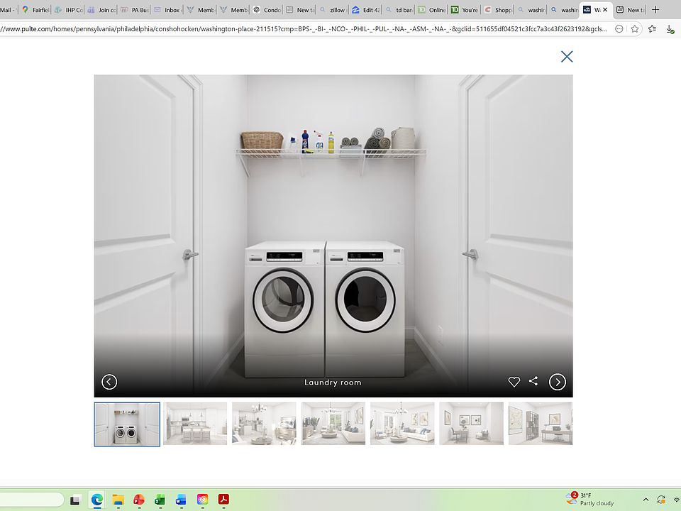Show hidden system tray icons
The height and width of the screenshot is (511, 681).
tap(646, 500)
